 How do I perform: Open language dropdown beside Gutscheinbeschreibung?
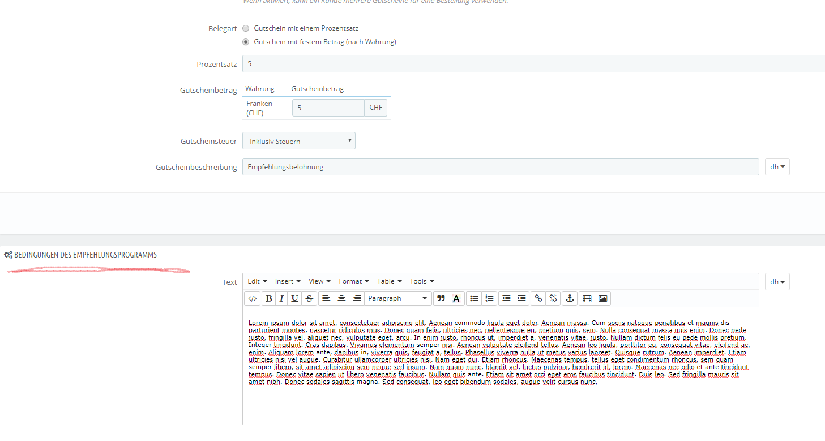[x=777, y=167]
